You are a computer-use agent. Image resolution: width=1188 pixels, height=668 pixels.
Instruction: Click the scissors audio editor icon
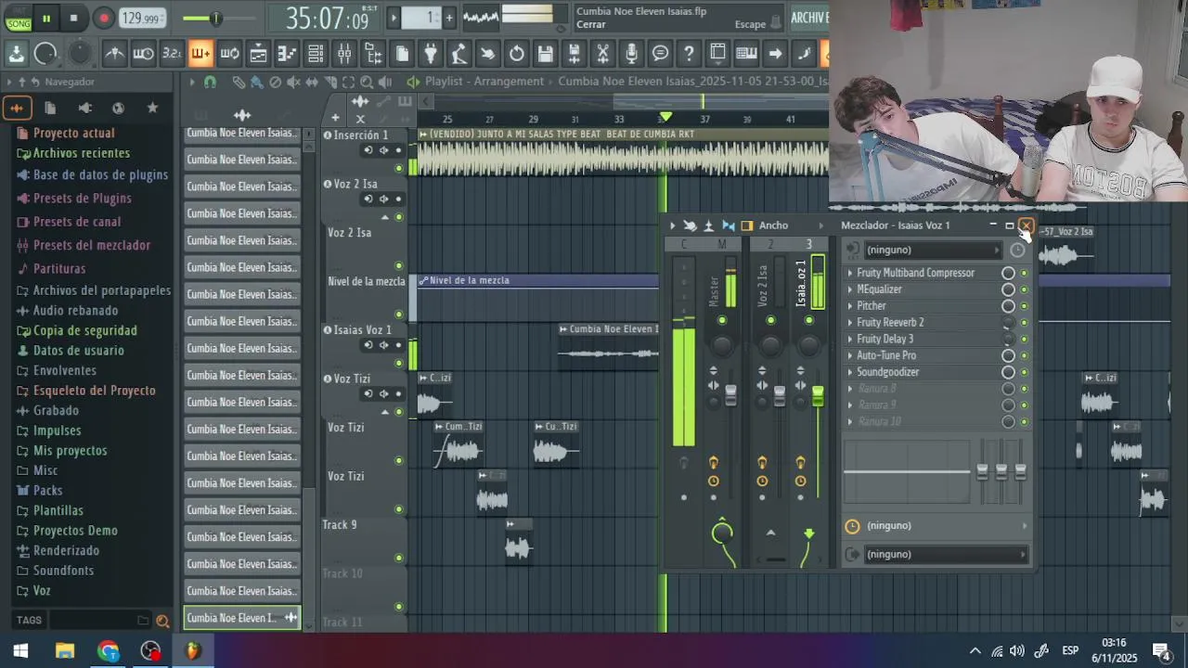coord(602,54)
